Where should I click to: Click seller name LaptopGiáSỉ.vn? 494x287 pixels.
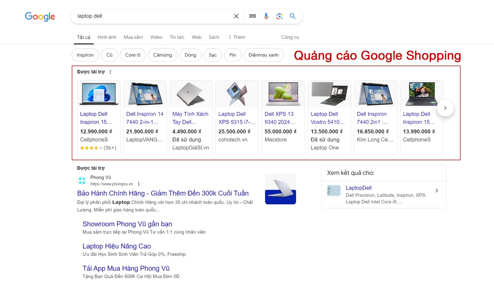pos(191,148)
